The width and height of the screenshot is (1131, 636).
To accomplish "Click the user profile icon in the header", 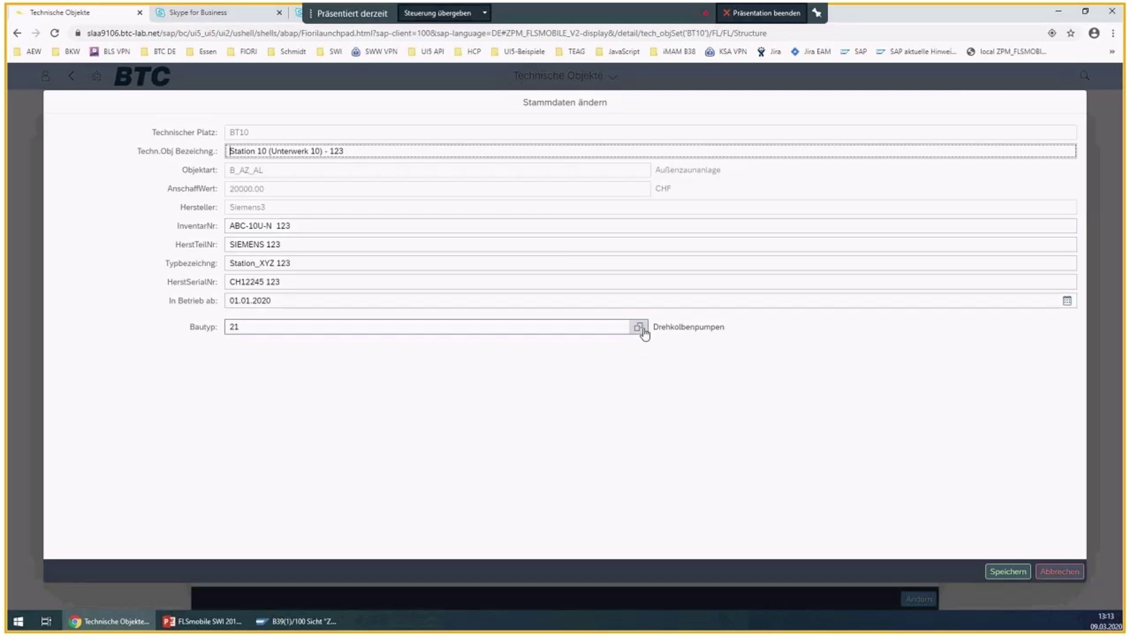I will click(x=46, y=76).
